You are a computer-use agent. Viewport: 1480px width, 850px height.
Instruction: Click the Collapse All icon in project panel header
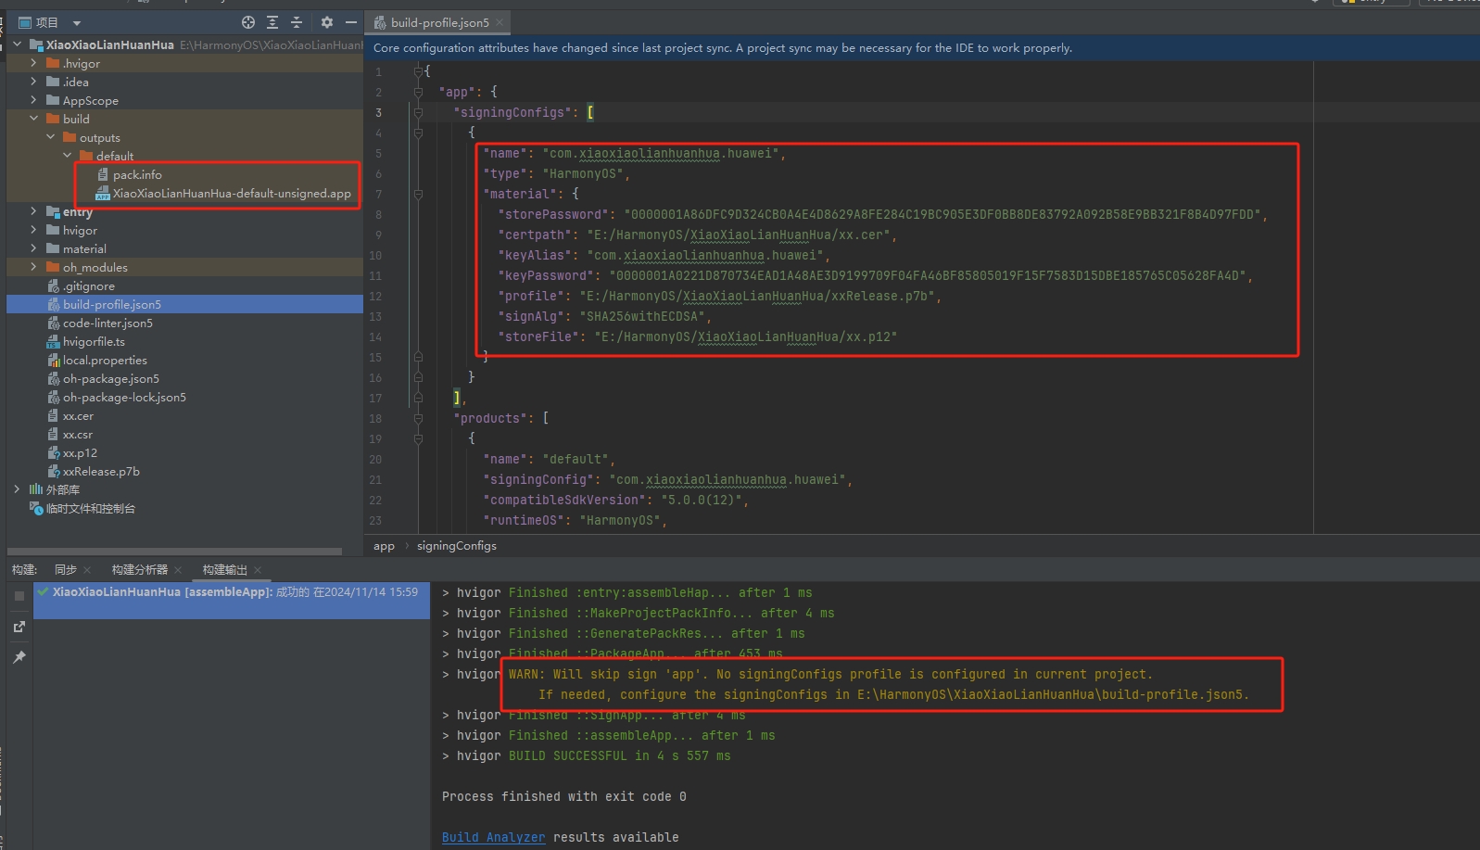point(297,22)
